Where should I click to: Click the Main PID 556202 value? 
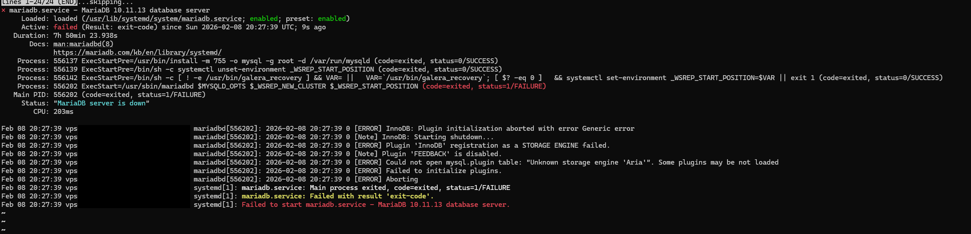[65, 95]
